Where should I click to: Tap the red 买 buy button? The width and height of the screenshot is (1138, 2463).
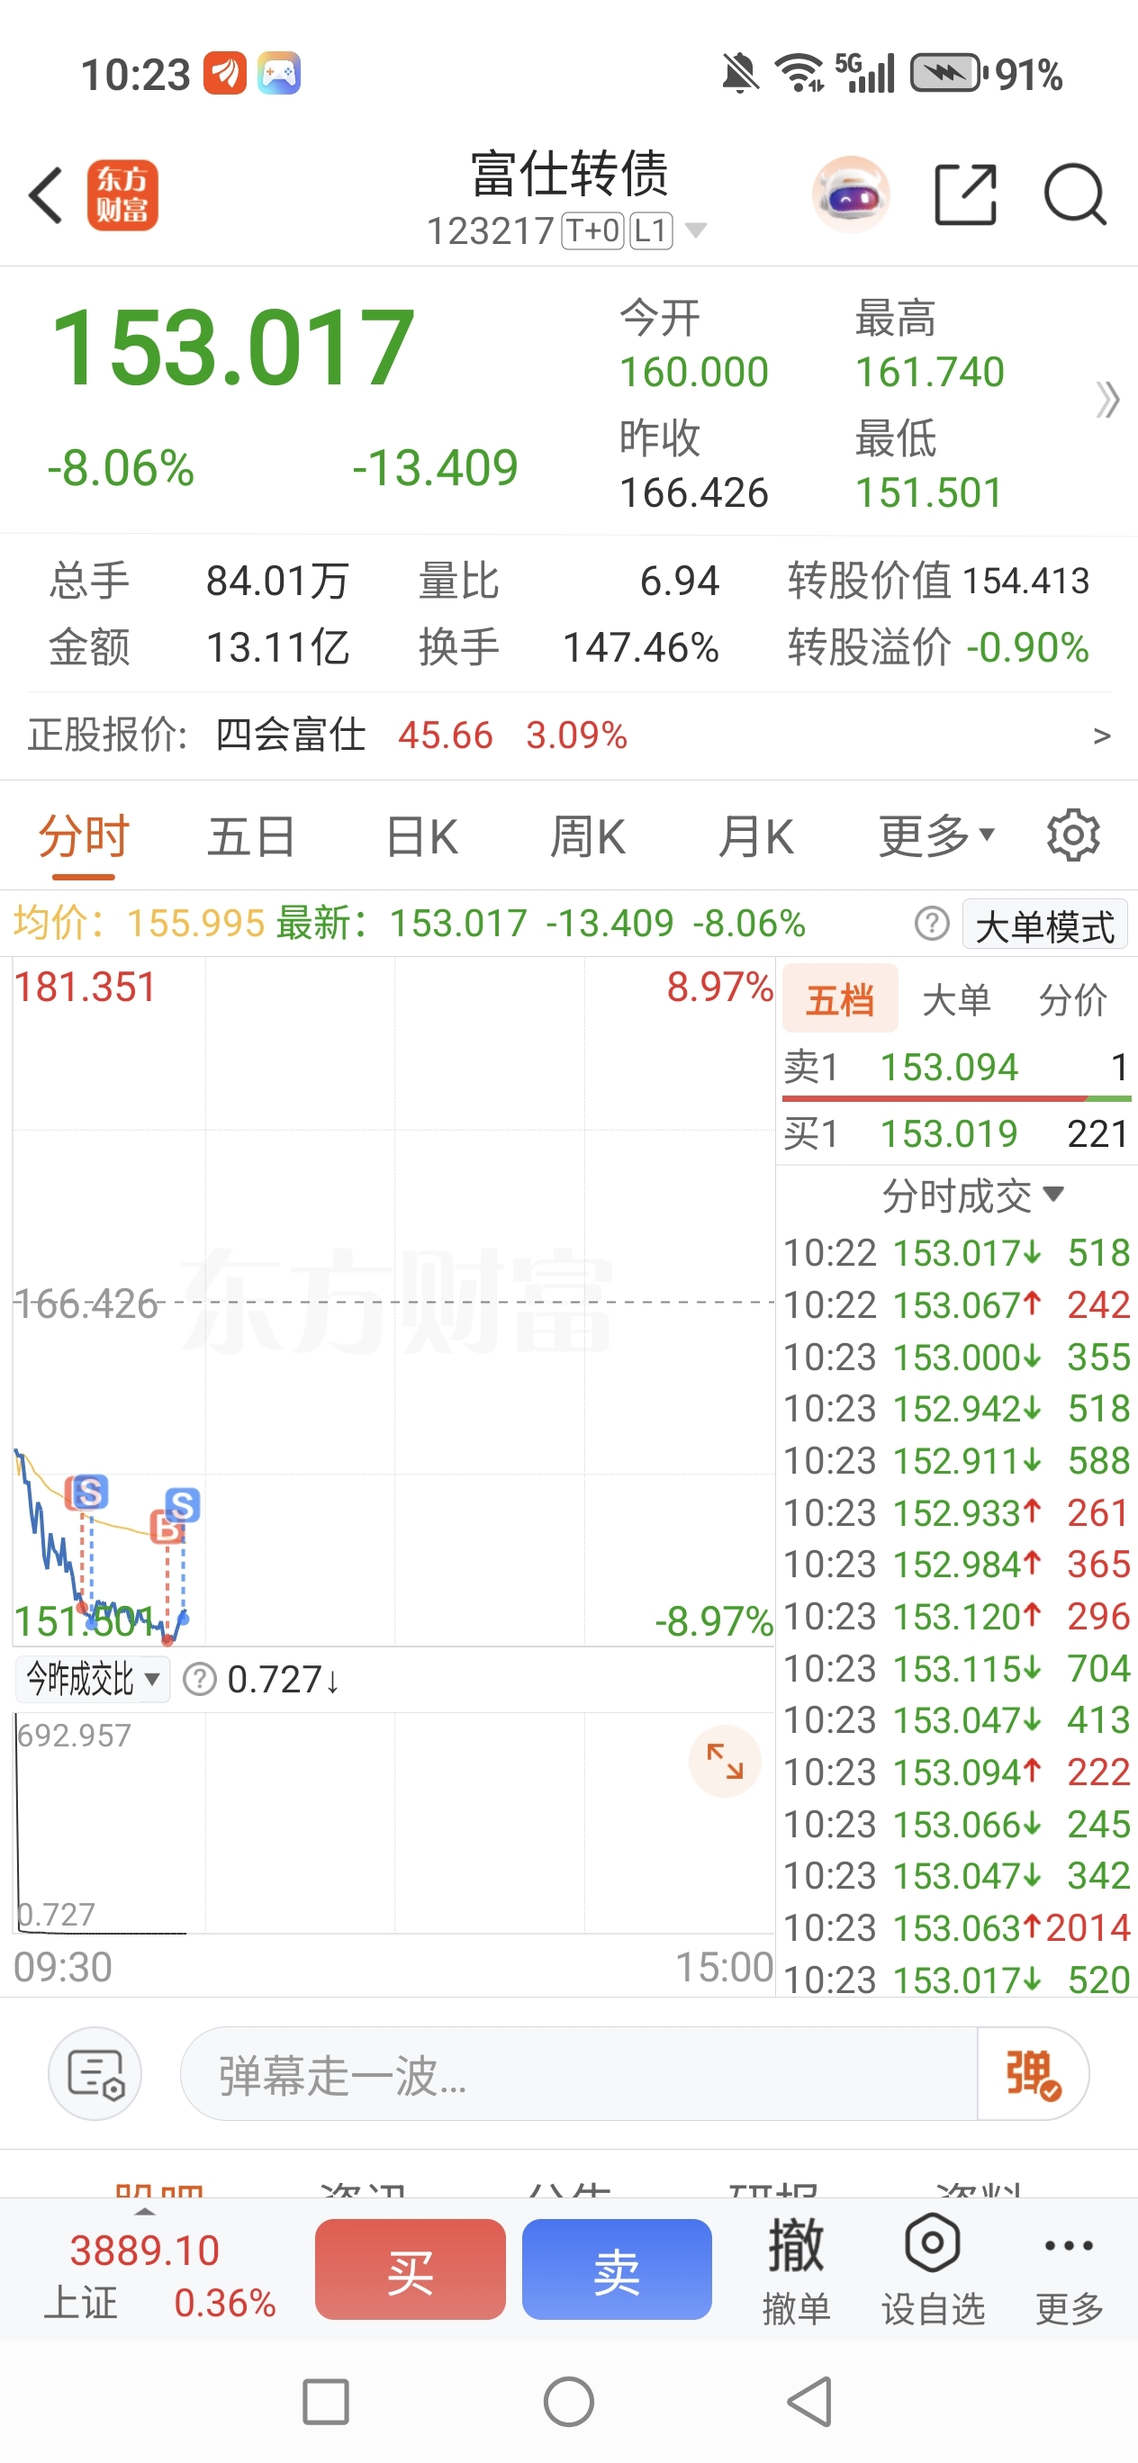[x=411, y=2269]
